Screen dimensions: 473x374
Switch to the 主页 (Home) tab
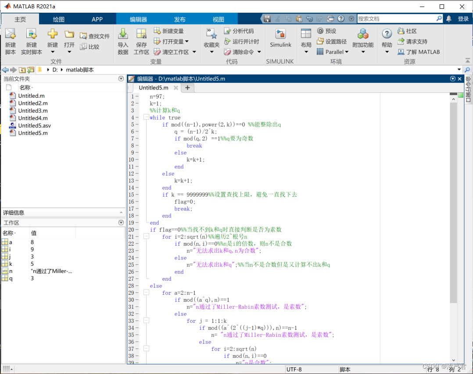[x=20, y=19]
